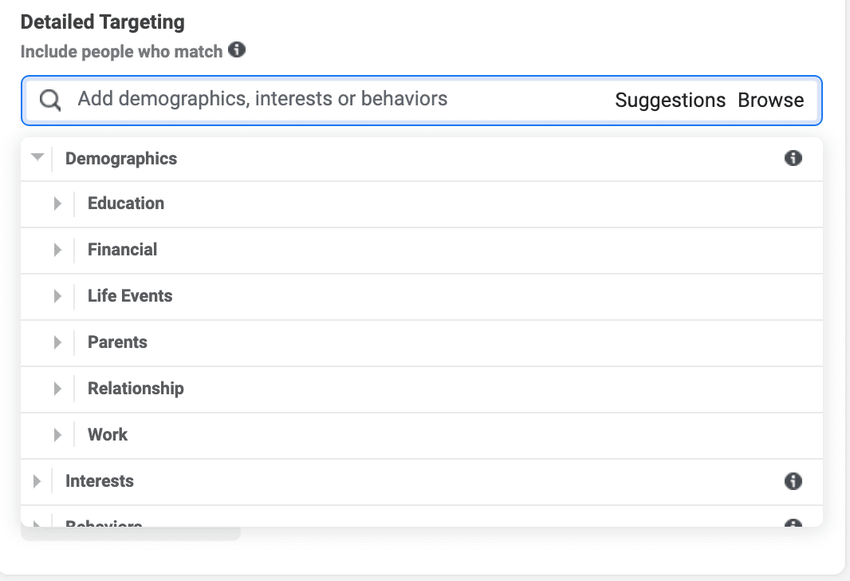This screenshot has width=850, height=581.
Task: Click the search magnifier icon
Action: [50, 100]
